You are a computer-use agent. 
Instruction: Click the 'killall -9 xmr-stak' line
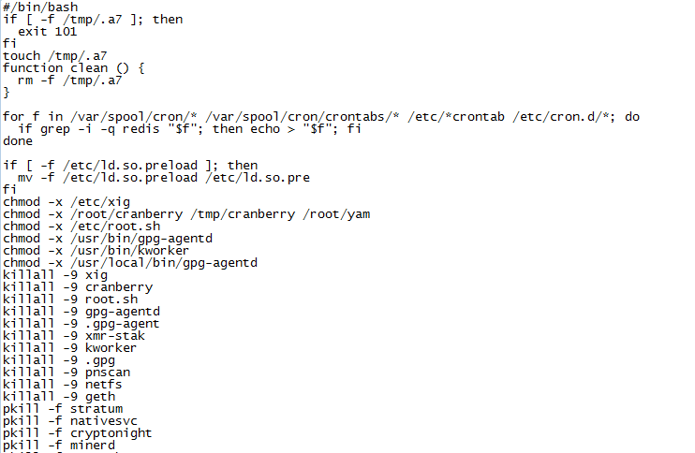pyautogui.click(x=73, y=335)
